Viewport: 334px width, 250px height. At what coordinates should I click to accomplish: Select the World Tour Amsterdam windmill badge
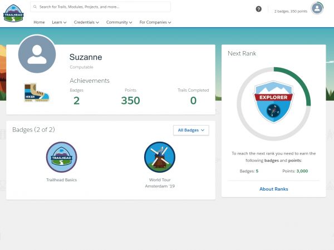[x=159, y=157]
